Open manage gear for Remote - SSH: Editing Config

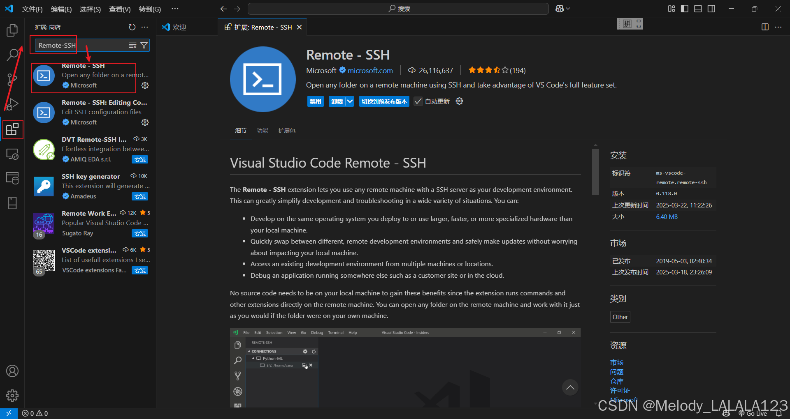coord(145,122)
